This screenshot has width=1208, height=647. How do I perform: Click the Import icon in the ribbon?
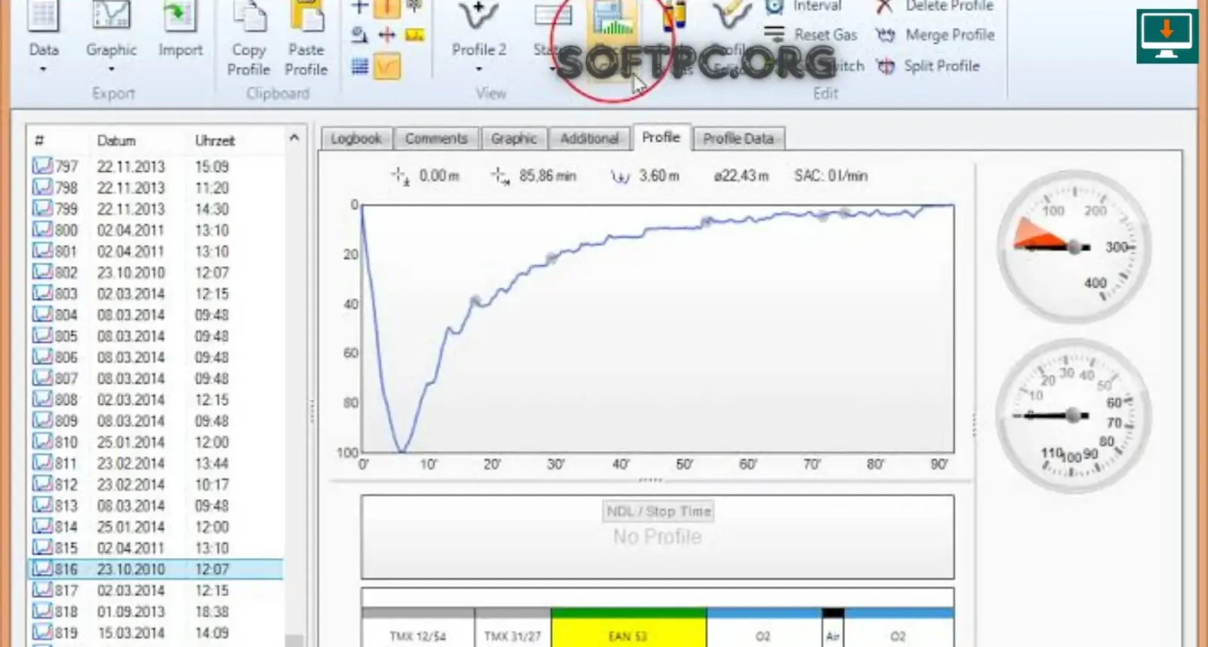pyautogui.click(x=180, y=17)
